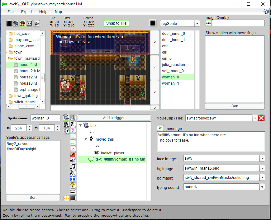
Task: Open the Export menu
Action: tap(26, 12)
